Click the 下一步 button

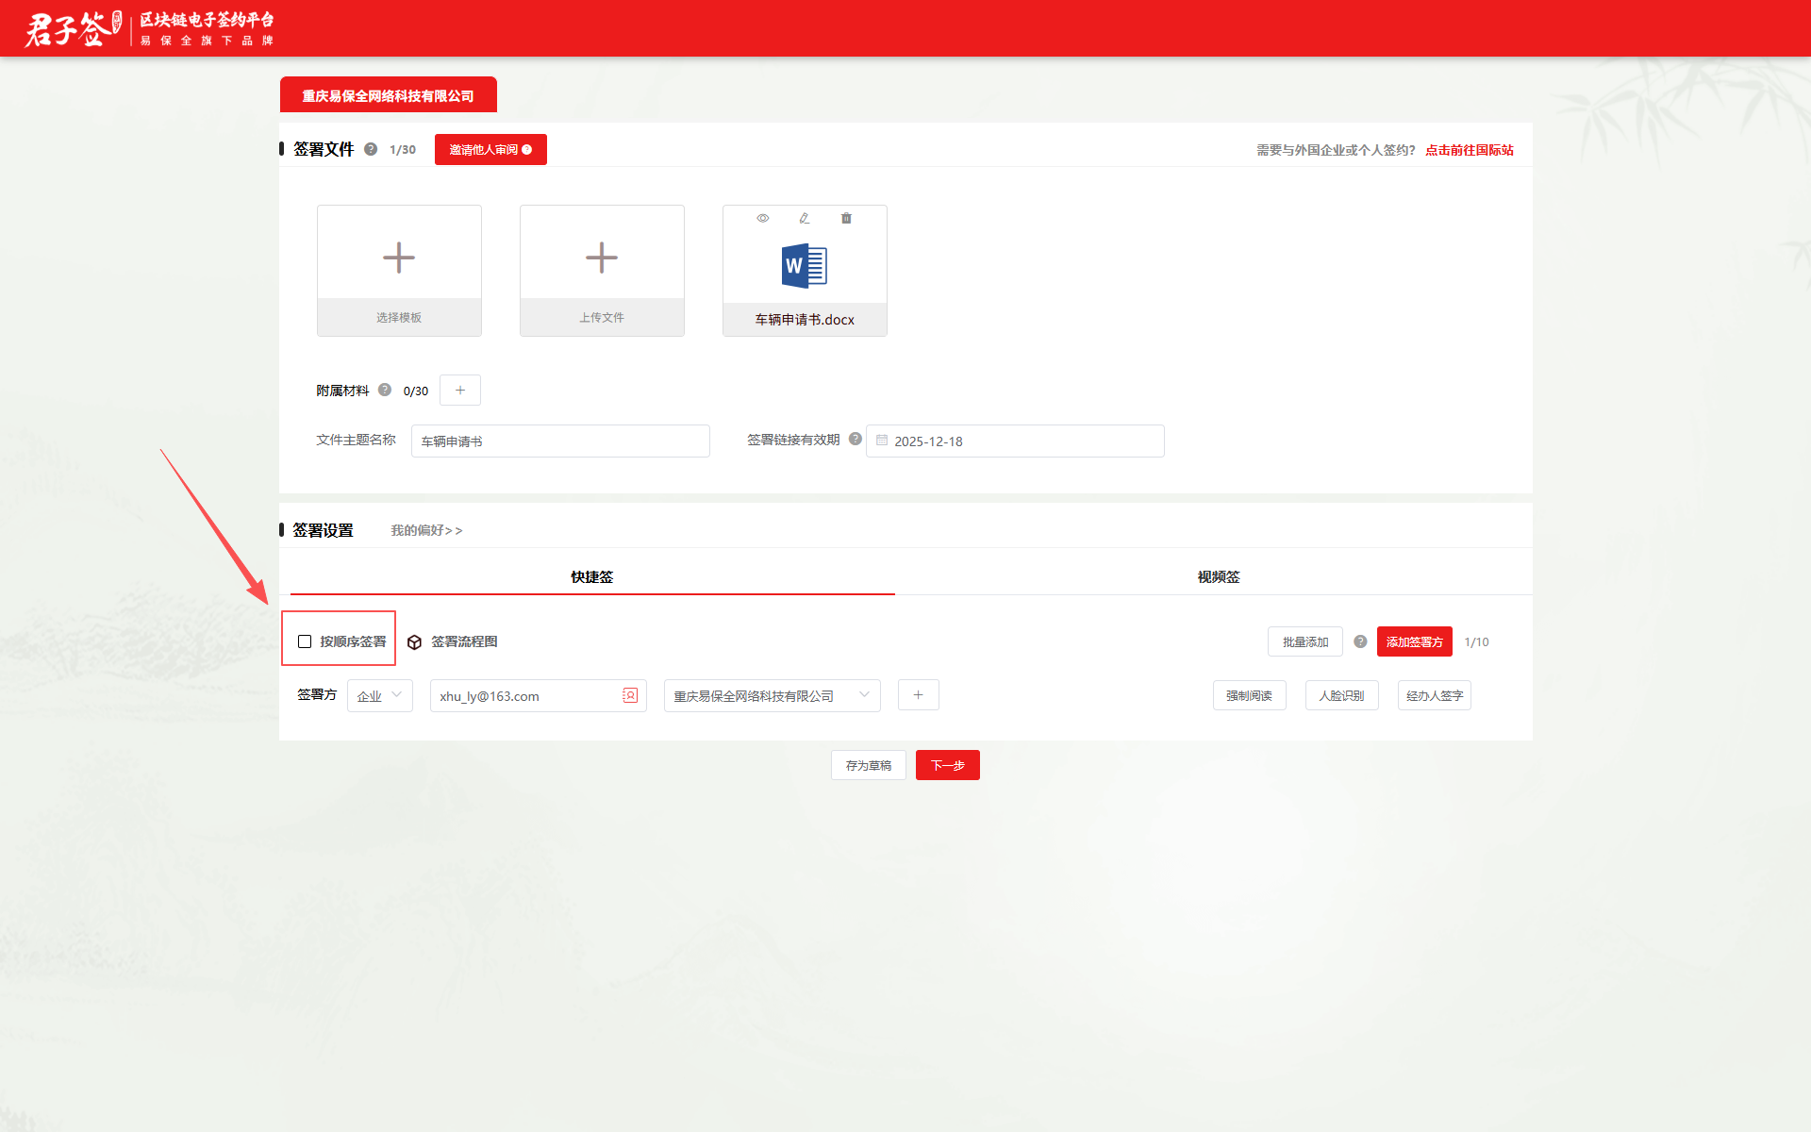947,765
